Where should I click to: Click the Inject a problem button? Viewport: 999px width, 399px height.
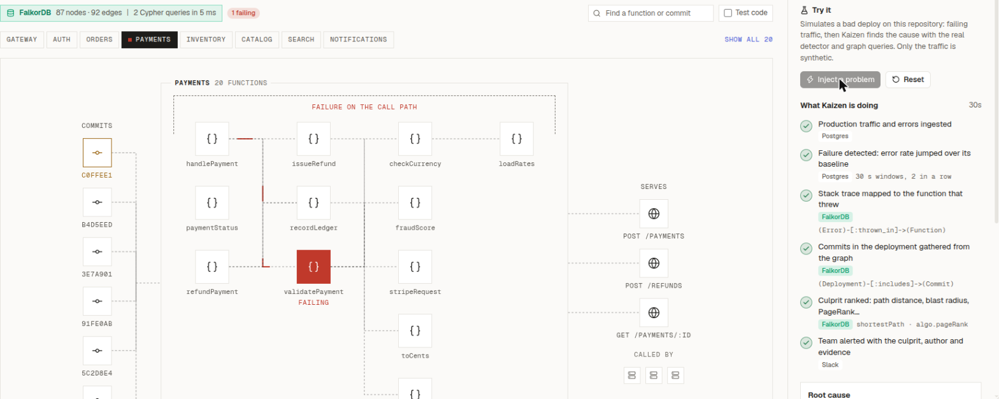tap(840, 80)
